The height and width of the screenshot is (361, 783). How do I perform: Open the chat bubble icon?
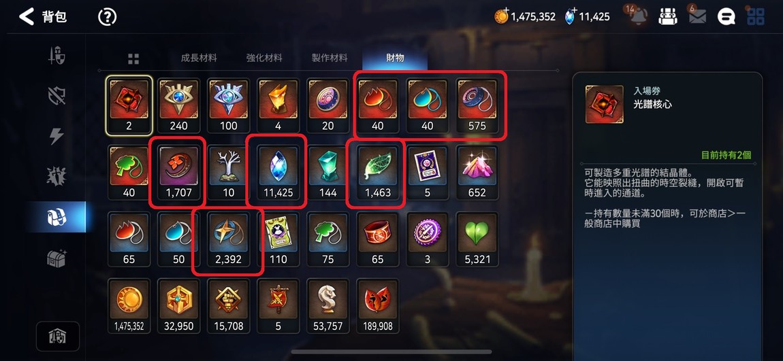(x=726, y=16)
